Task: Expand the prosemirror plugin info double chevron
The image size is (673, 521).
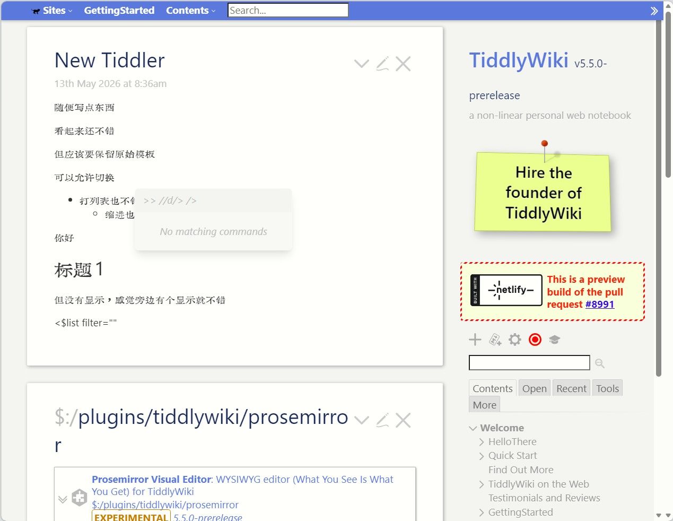Action: [63, 499]
